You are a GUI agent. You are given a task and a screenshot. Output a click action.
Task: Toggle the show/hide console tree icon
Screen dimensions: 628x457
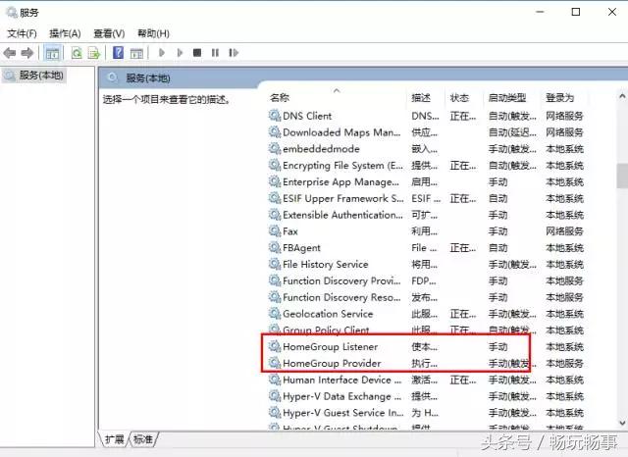[x=52, y=53]
